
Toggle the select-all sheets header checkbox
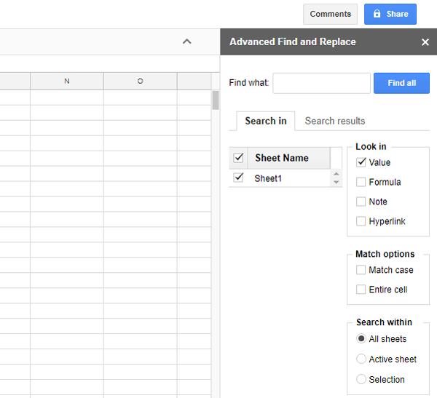click(x=238, y=158)
